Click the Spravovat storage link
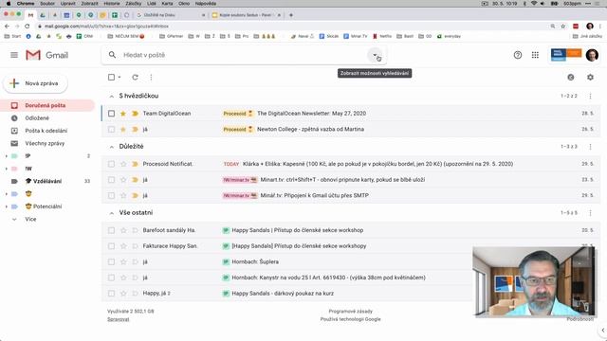 click(x=118, y=319)
